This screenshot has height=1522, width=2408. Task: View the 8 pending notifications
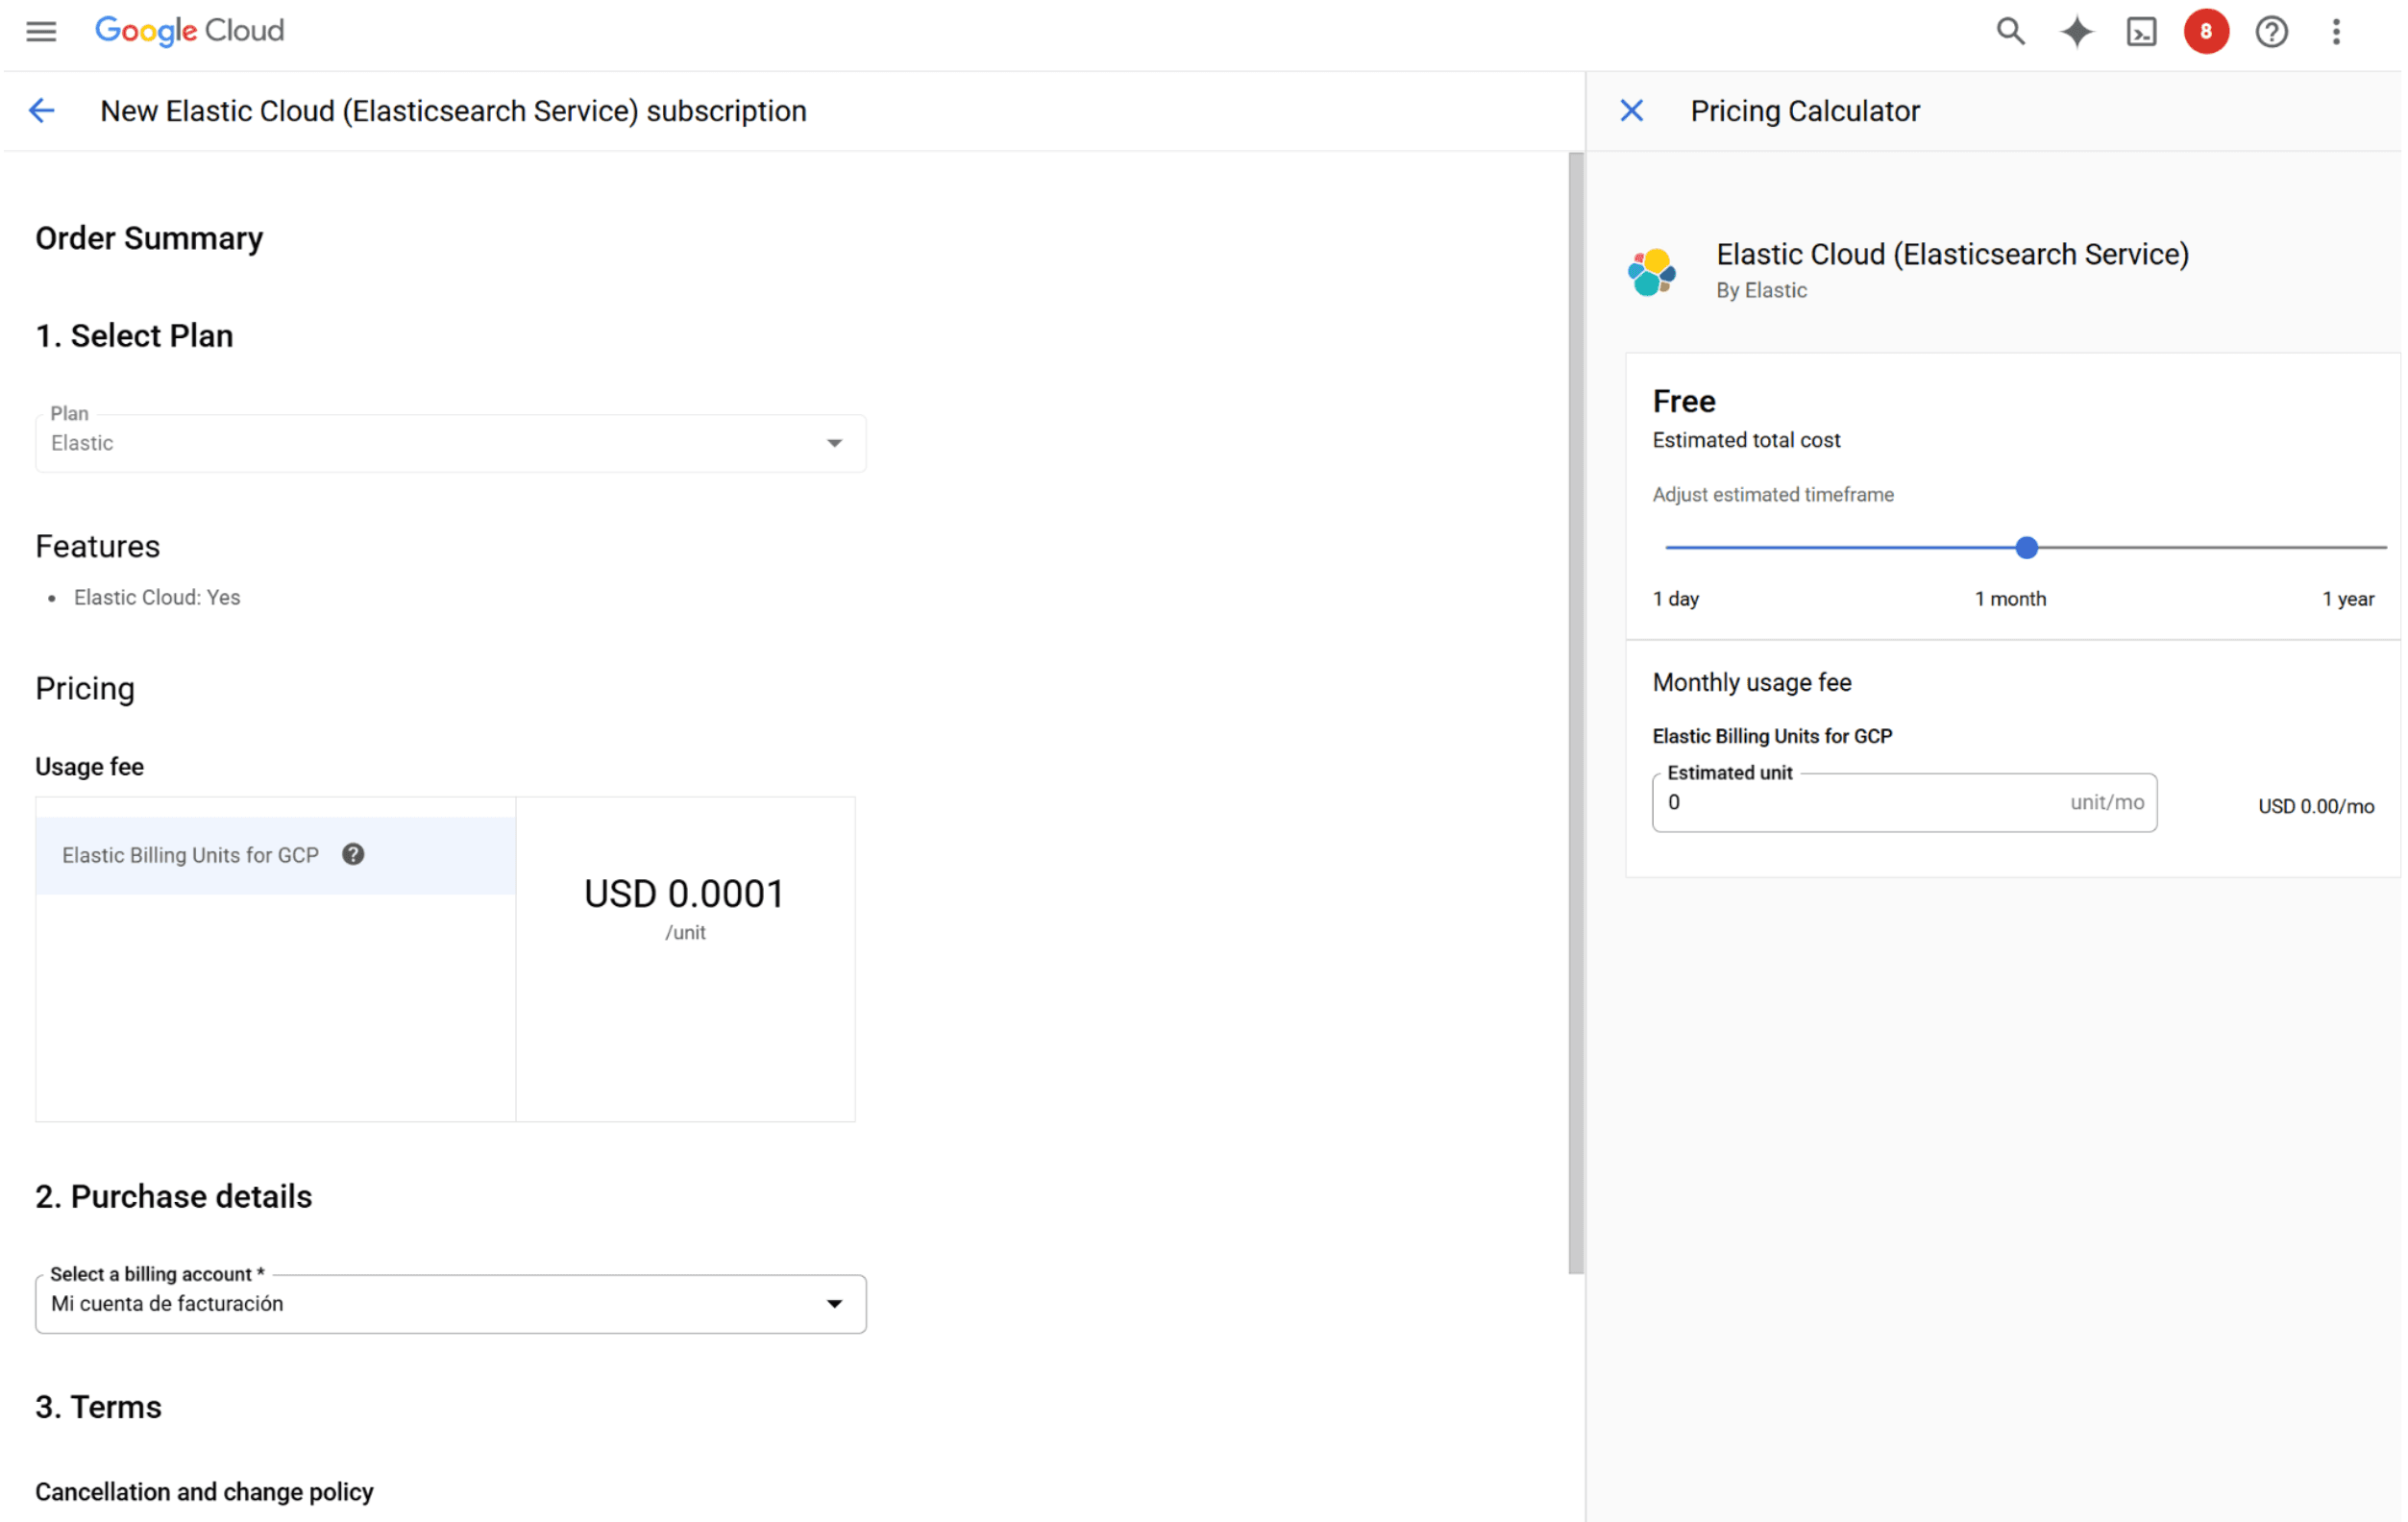click(2206, 31)
